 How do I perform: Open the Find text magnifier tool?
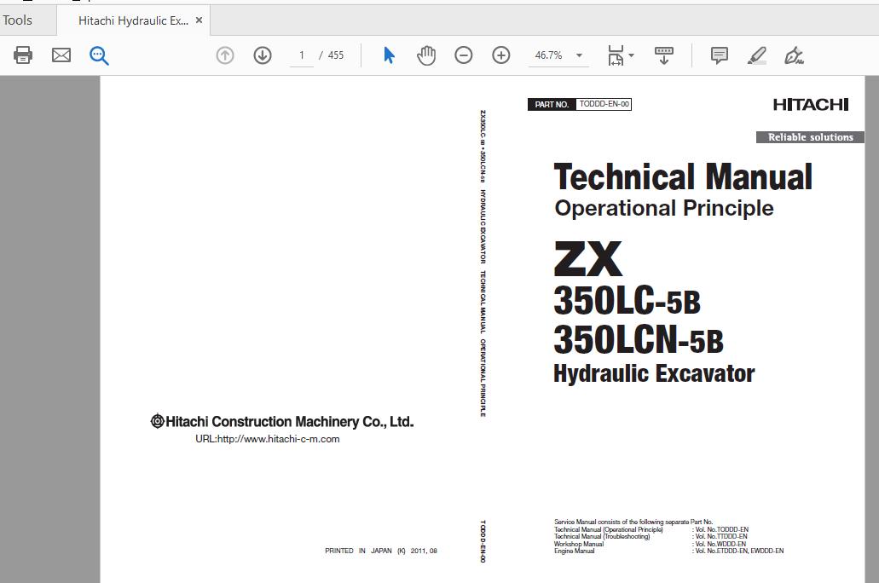pyautogui.click(x=99, y=55)
